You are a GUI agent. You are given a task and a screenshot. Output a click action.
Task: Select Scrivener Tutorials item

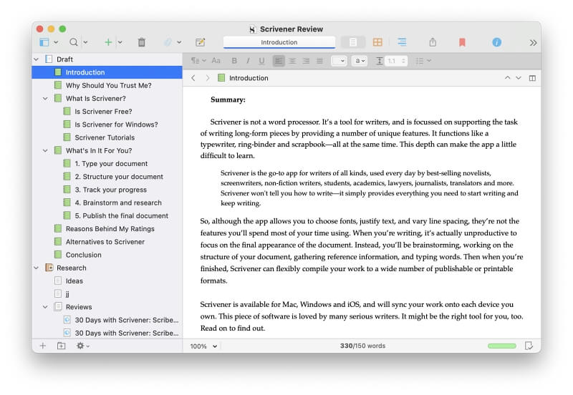tap(107, 137)
